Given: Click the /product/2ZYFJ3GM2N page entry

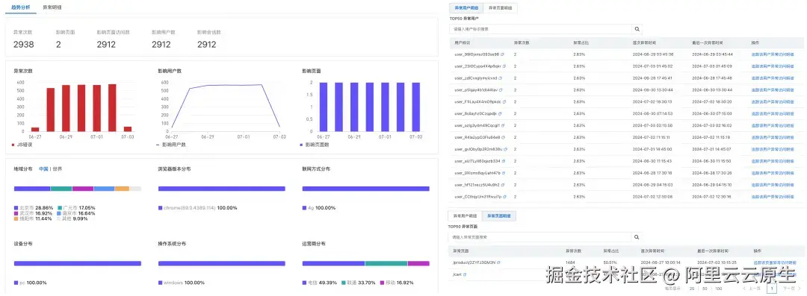Looking at the screenshot, I should click(x=474, y=262).
